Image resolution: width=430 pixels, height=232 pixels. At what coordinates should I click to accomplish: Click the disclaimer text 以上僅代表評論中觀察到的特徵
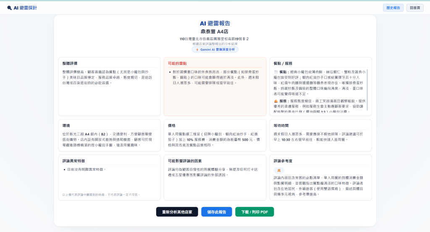[x=101, y=195]
